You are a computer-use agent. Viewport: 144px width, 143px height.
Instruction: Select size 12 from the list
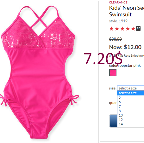pyautogui.click(x=131, y=120)
